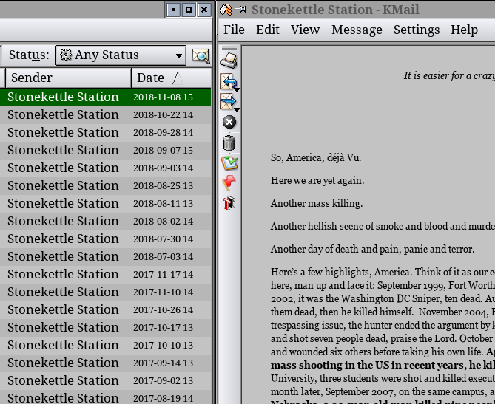Open the Message menu
Screen dimensions: 495x404
pyautogui.click(x=357, y=30)
